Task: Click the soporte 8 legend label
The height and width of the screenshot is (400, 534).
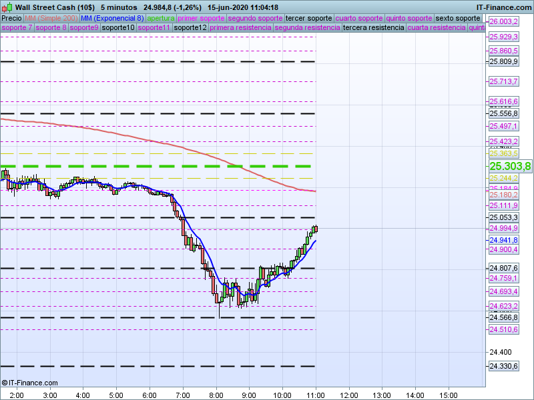Action: coord(51,27)
